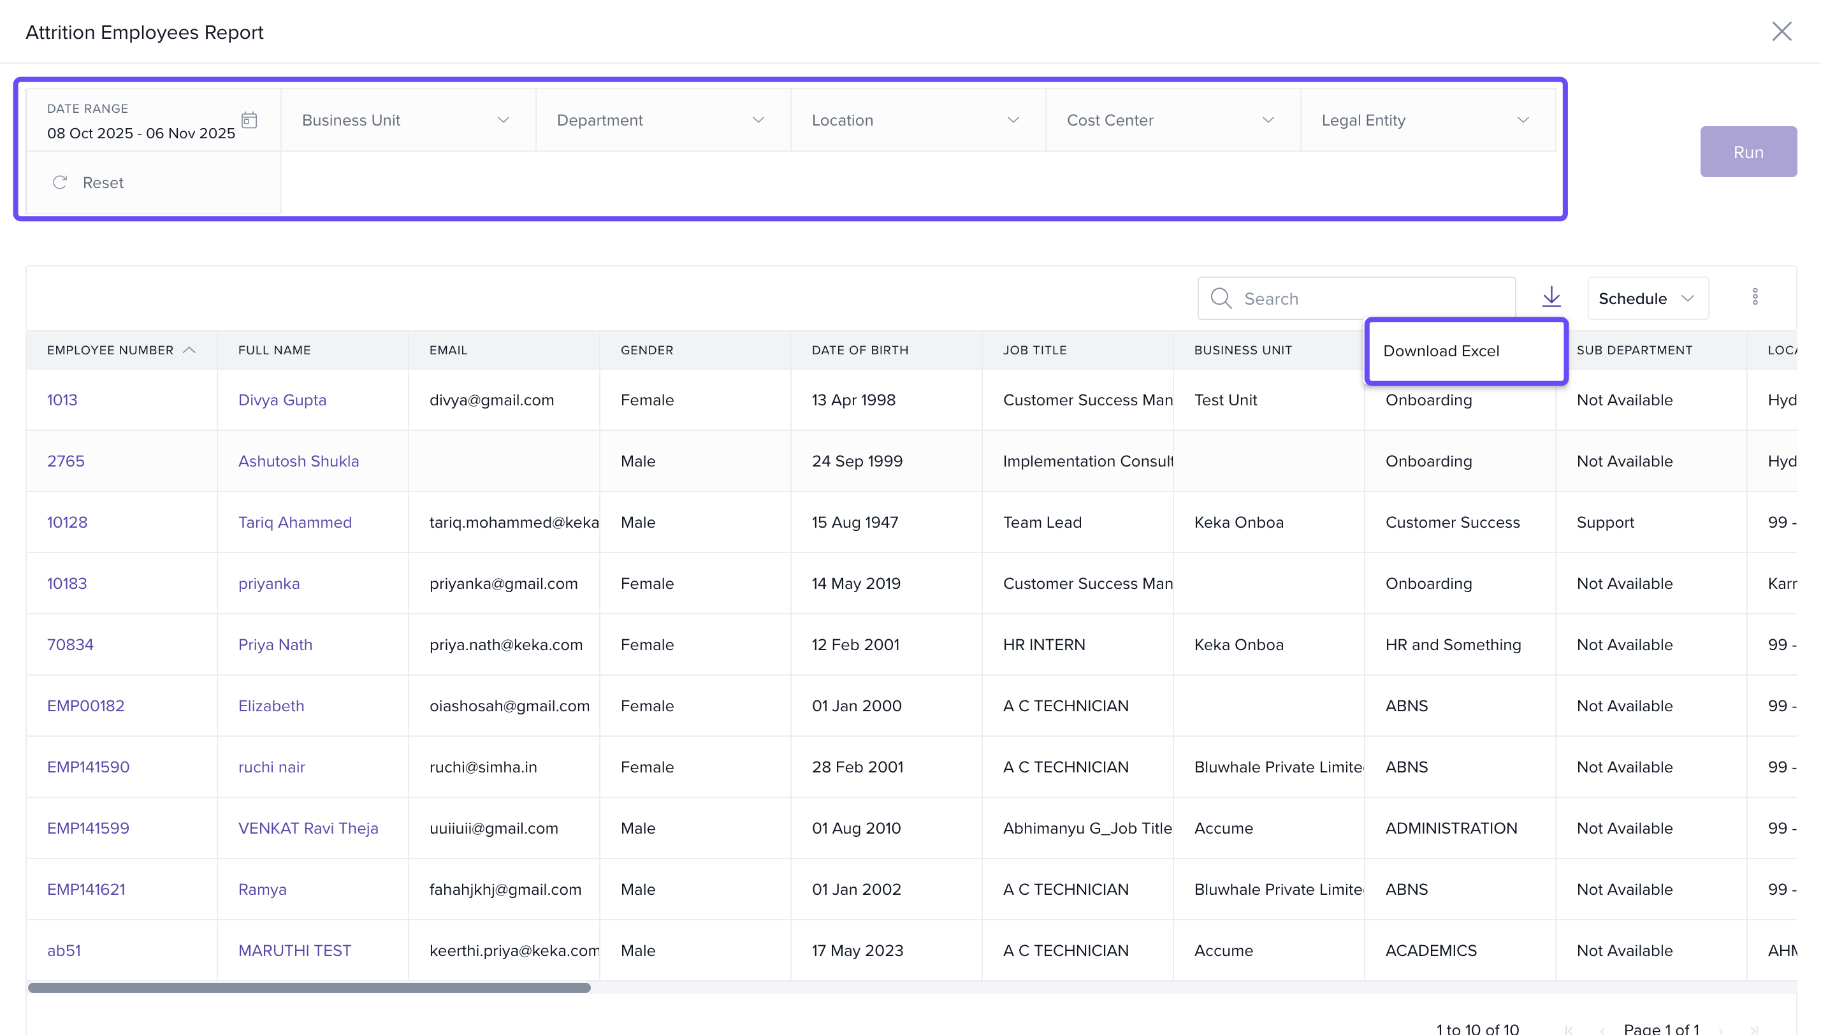Open the Schedule dropdown
Viewport: 1821px width, 1035px height.
[1647, 298]
